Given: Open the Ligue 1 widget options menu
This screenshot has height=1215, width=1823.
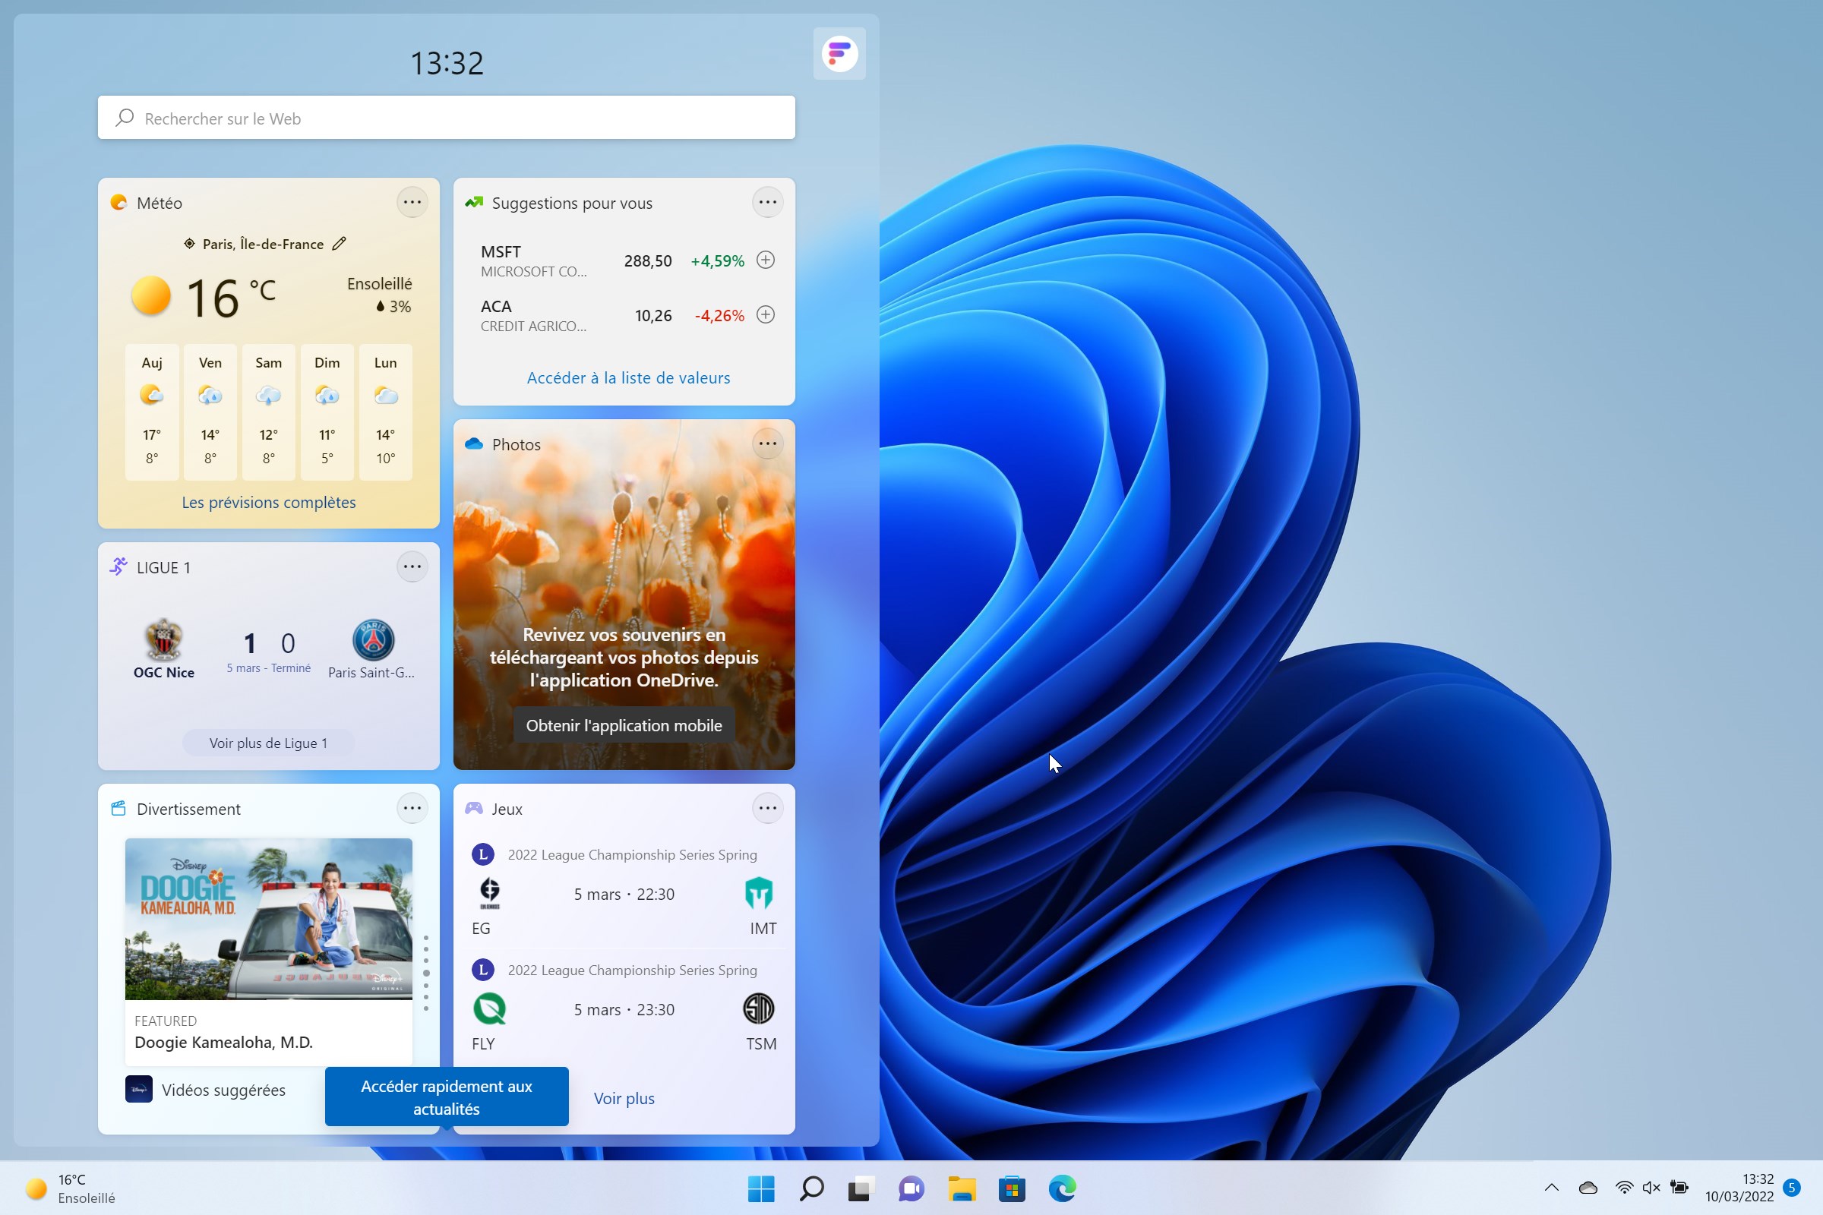Looking at the screenshot, I should click(x=412, y=567).
